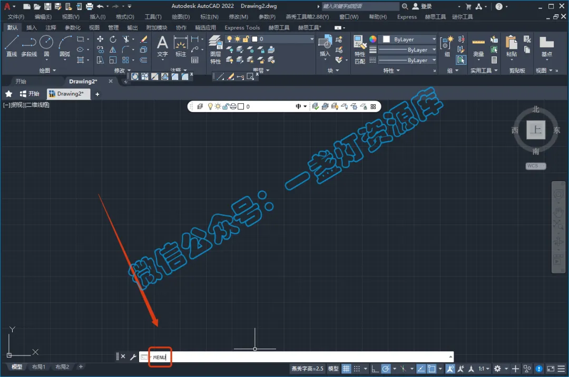The image size is (569, 377).
Task: Toggle snap mode dots in status bar
Action: pyautogui.click(x=357, y=369)
